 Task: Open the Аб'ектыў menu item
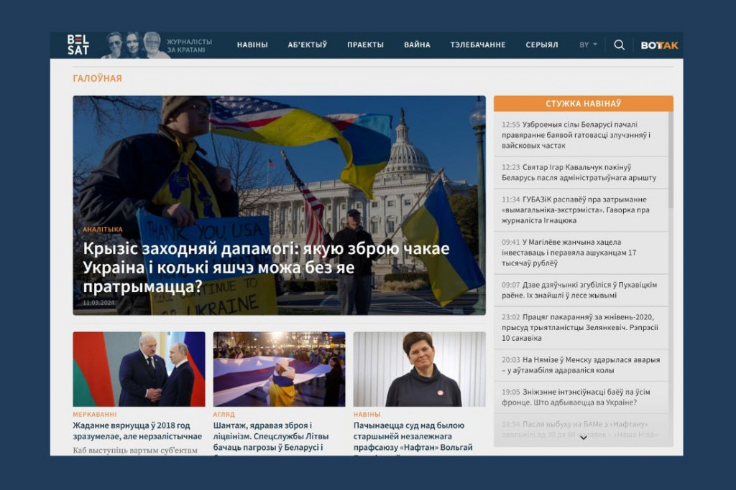tap(307, 44)
